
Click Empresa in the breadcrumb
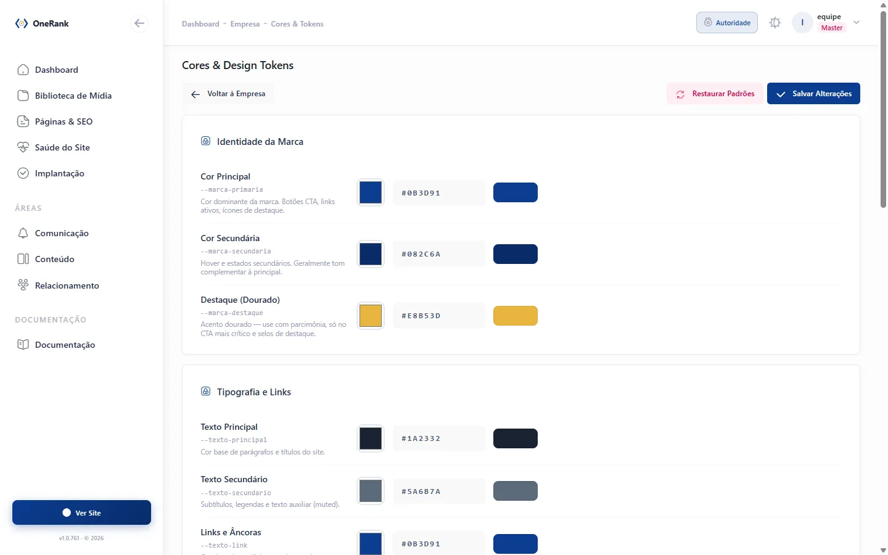[245, 24]
